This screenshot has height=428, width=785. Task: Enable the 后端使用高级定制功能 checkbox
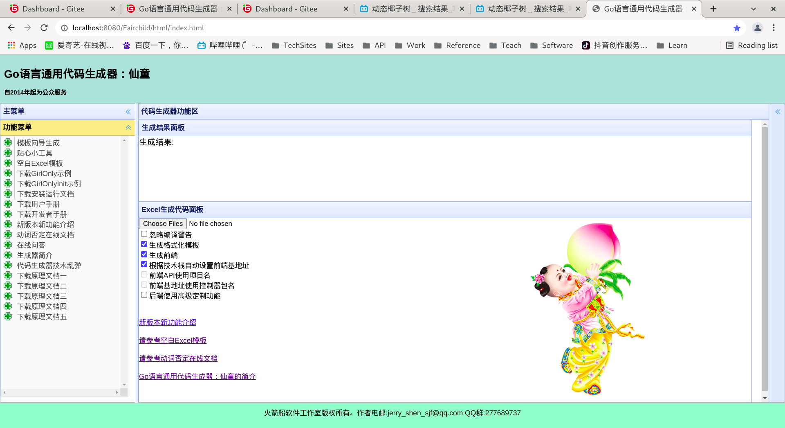point(144,295)
